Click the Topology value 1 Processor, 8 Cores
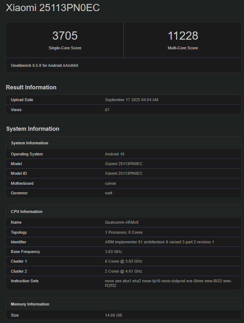The width and height of the screenshot is (244, 323). pos(123,232)
